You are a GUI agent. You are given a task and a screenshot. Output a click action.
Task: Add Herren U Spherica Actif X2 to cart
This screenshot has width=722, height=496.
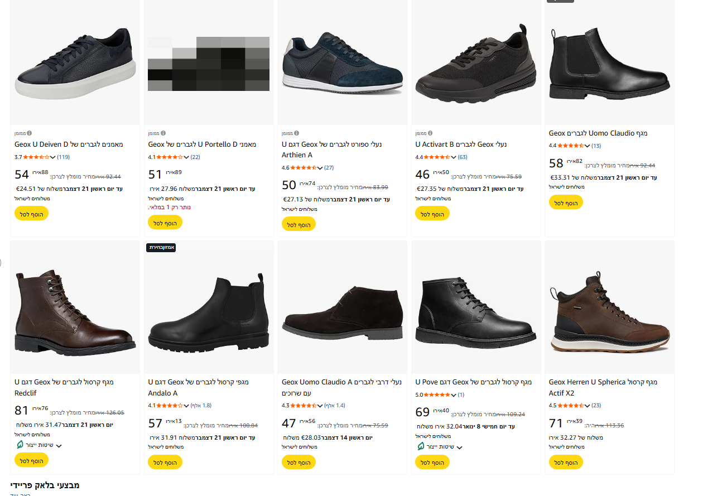(566, 462)
